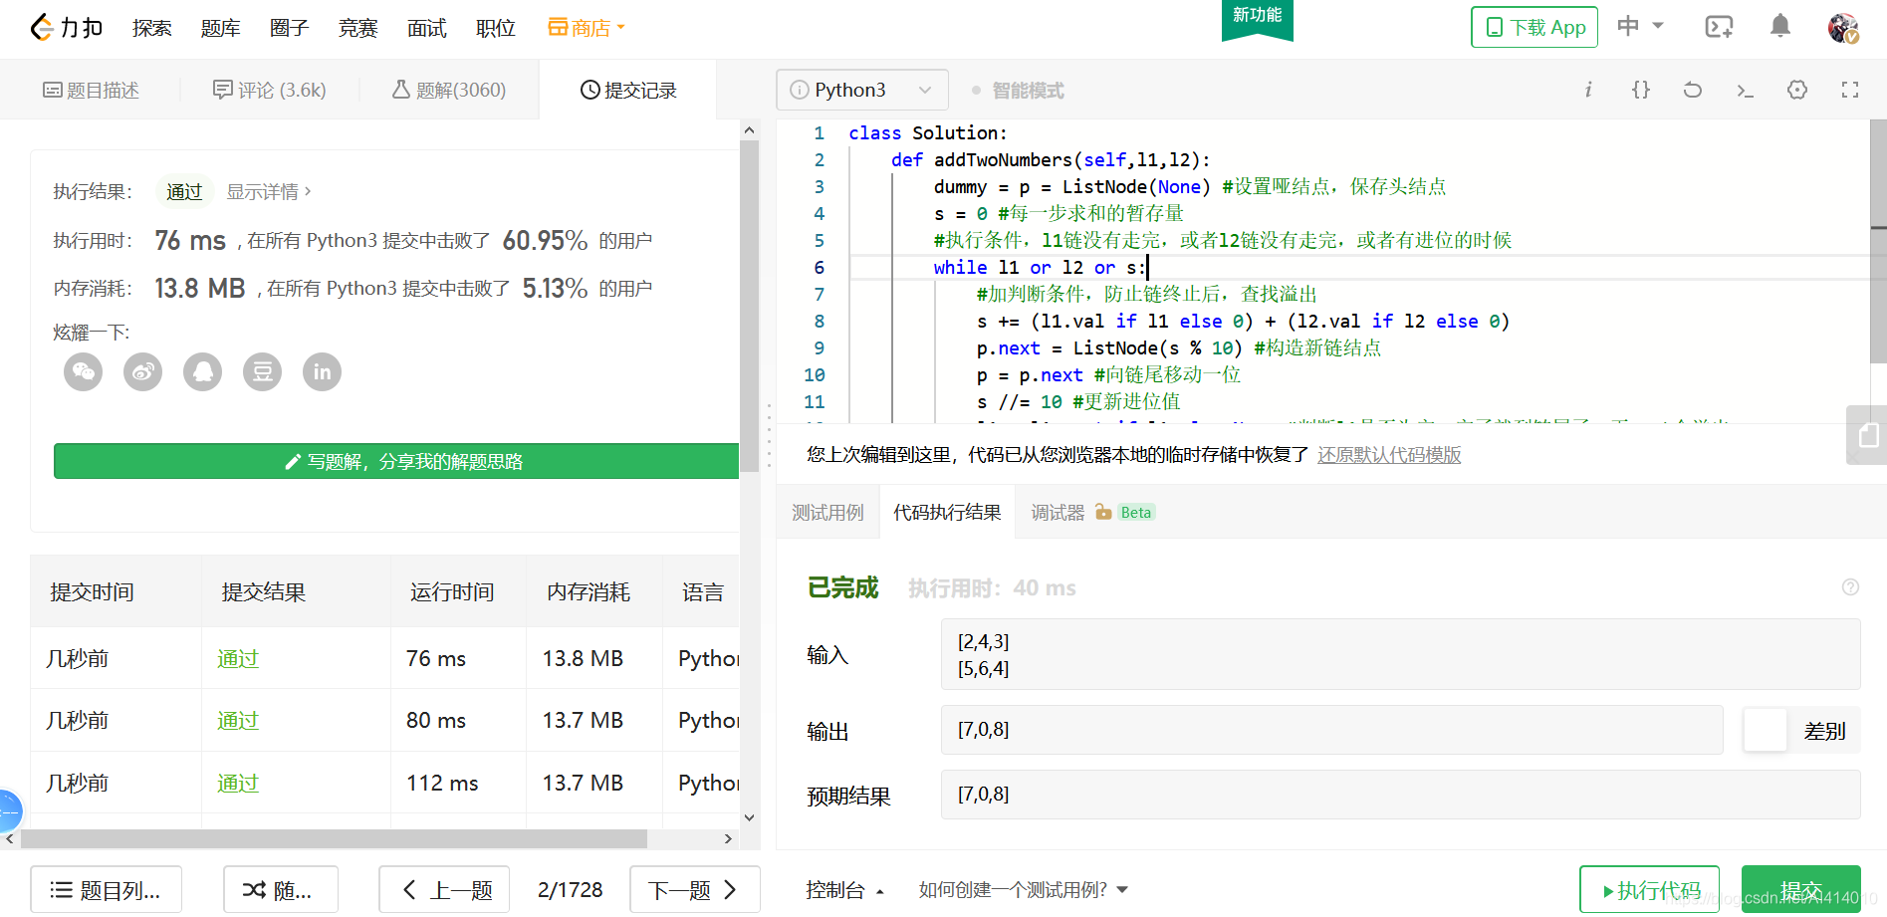The image size is (1887, 917).
Task: Open the user avatar menu
Action: tap(1843, 28)
